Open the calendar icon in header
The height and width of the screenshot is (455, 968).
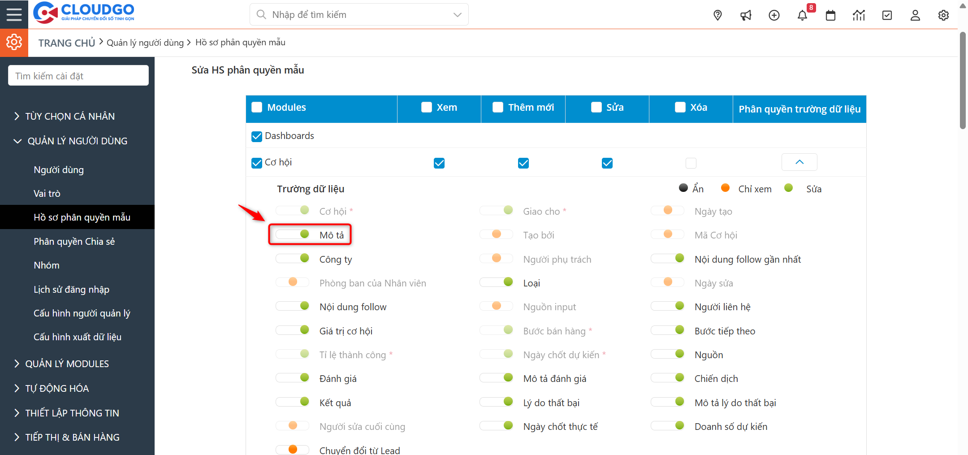(830, 15)
